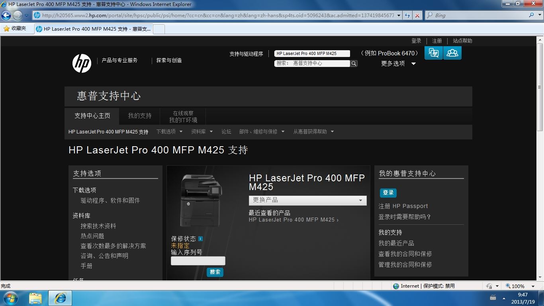Open a new browser tab
The height and width of the screenshot is (306, 544).
coord(159,29)
